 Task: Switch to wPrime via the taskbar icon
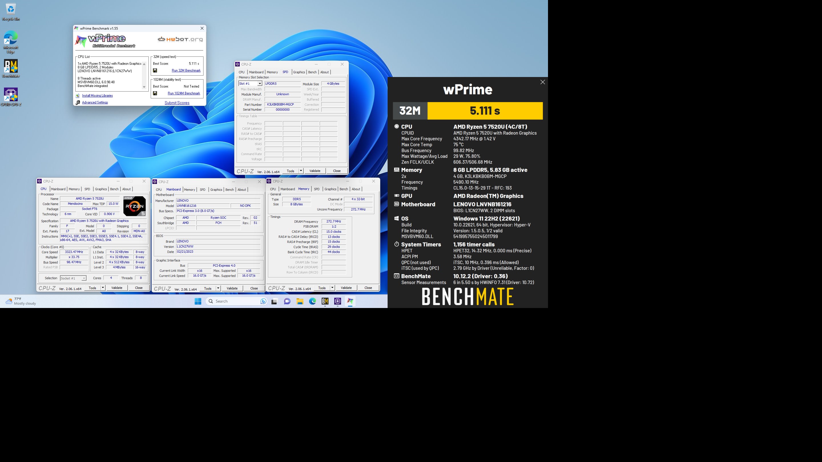tap(350, 301)
